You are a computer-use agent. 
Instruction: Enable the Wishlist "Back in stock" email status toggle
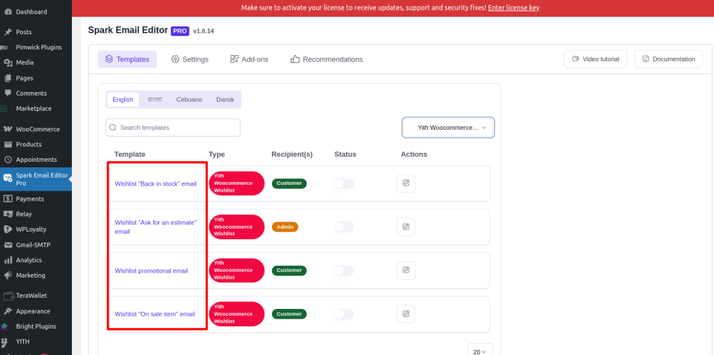344,183
